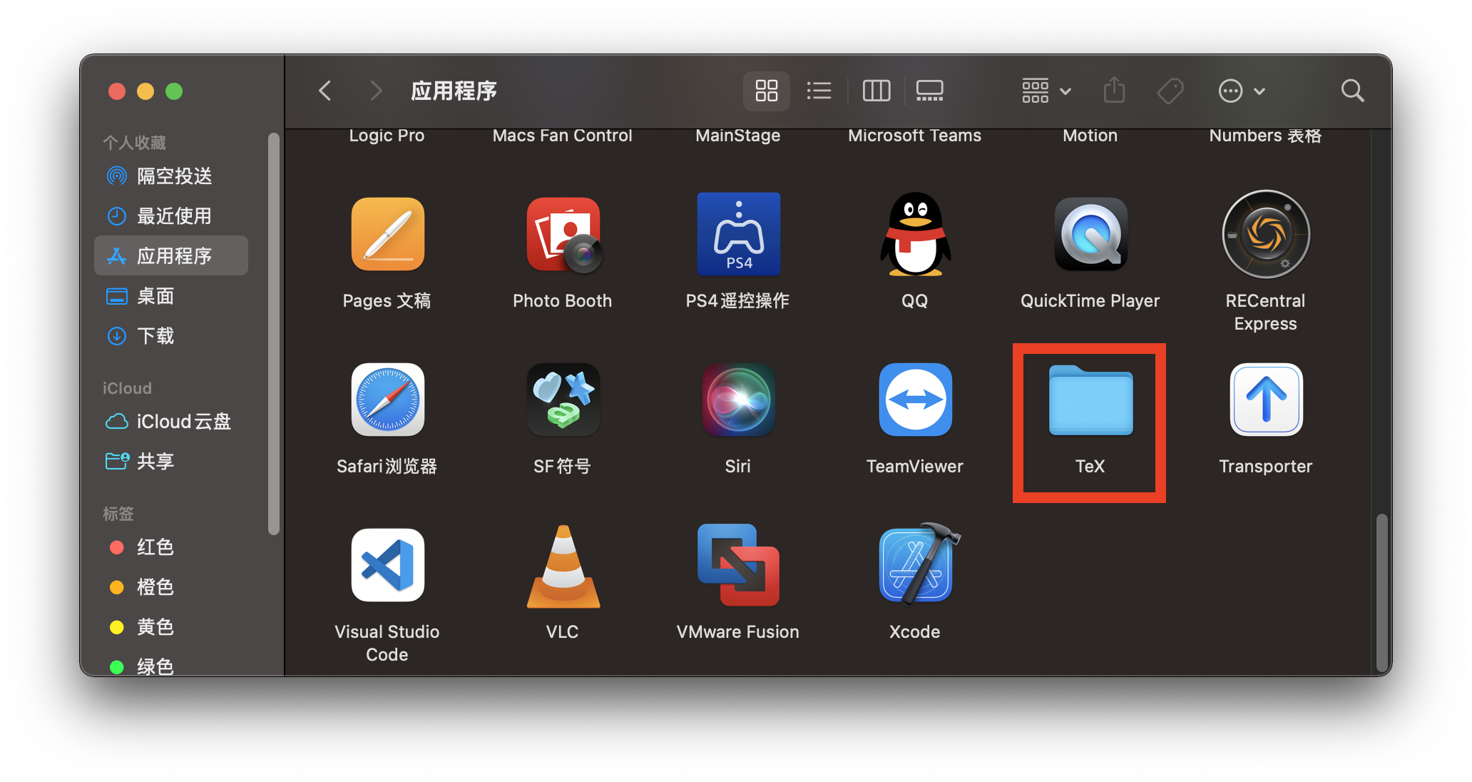1472x782 pixels.
Task: Open 共享 in the sidebar
Action: coord(171,461)
